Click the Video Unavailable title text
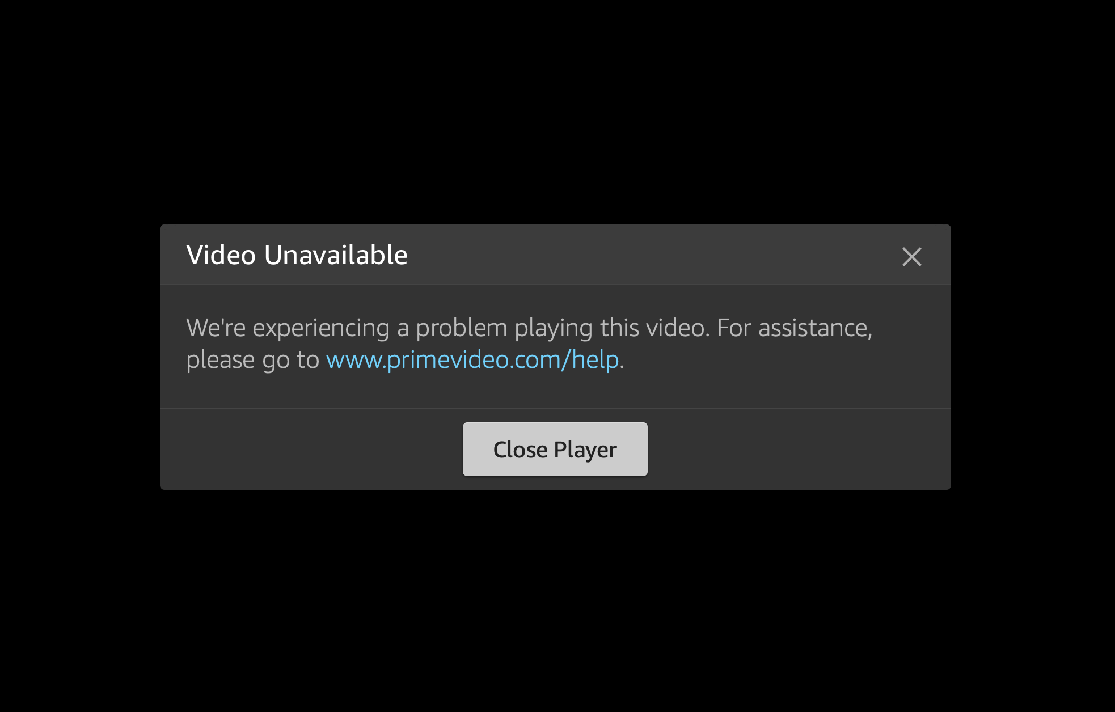The image size is (1115, 712). click(x=297, y=255)
